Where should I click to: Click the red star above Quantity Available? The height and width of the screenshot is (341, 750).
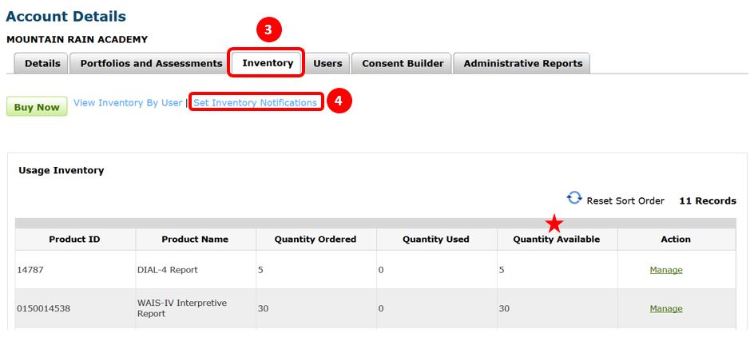554,224
